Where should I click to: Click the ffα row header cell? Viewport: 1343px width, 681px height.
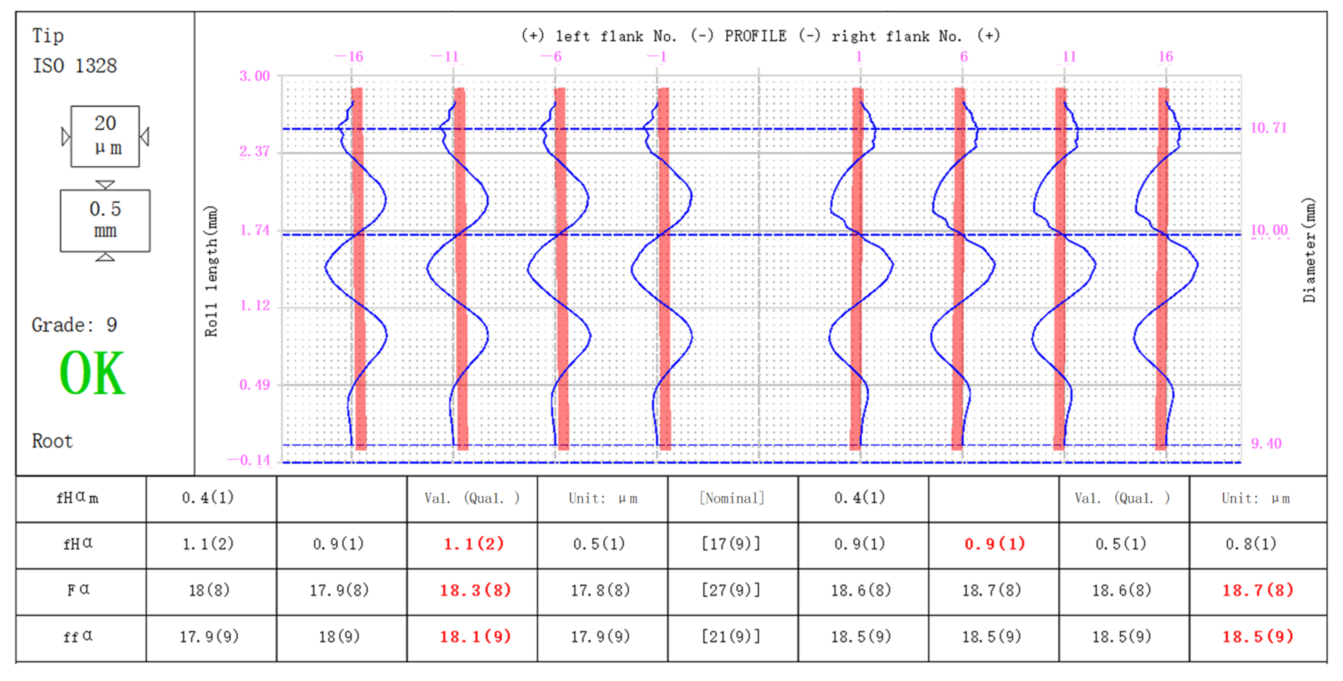point(78,637)
